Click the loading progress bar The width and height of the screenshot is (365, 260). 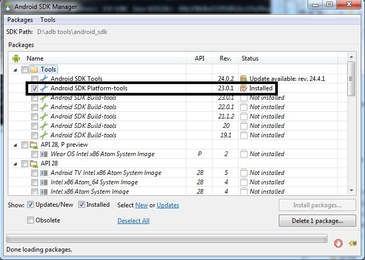167,239
